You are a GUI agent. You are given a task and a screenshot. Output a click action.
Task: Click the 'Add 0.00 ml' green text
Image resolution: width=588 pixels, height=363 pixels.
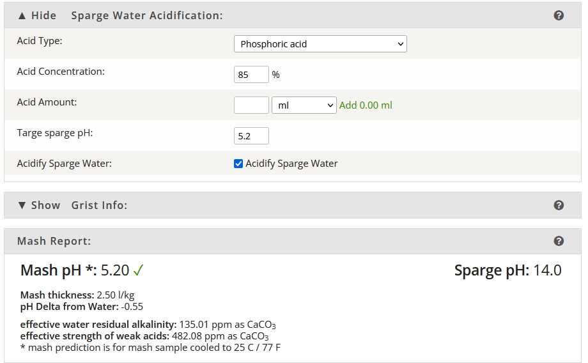(x=366, y=105)
